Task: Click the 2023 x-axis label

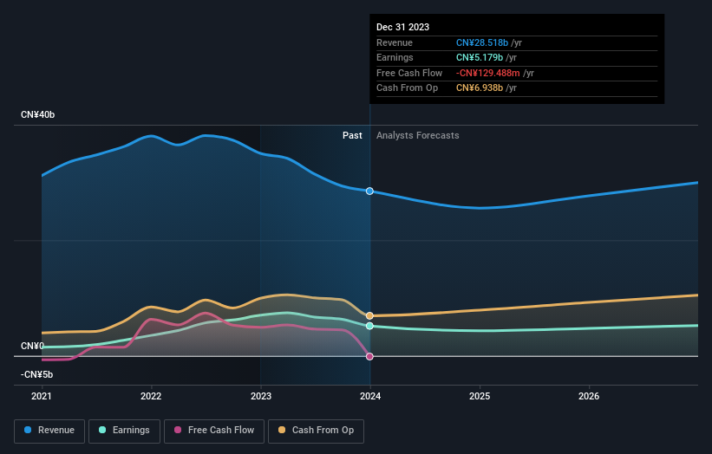Action: pyautogui.click(x=261, y=397)
